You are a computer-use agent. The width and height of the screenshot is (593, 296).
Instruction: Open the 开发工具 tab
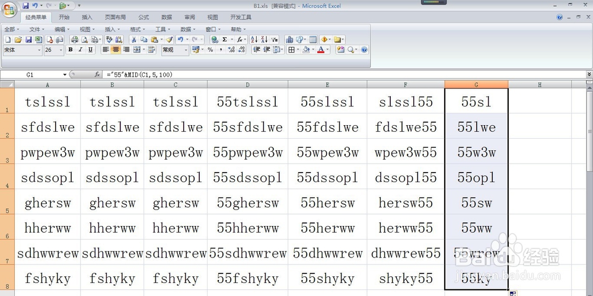click(x=241, y=17)
